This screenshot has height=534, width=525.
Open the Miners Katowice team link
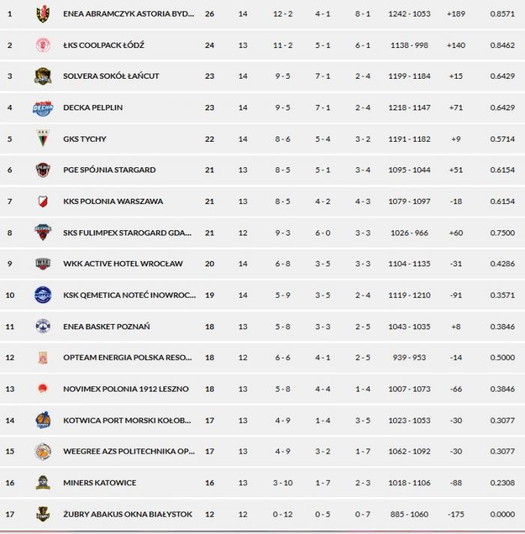click(100, 483)
